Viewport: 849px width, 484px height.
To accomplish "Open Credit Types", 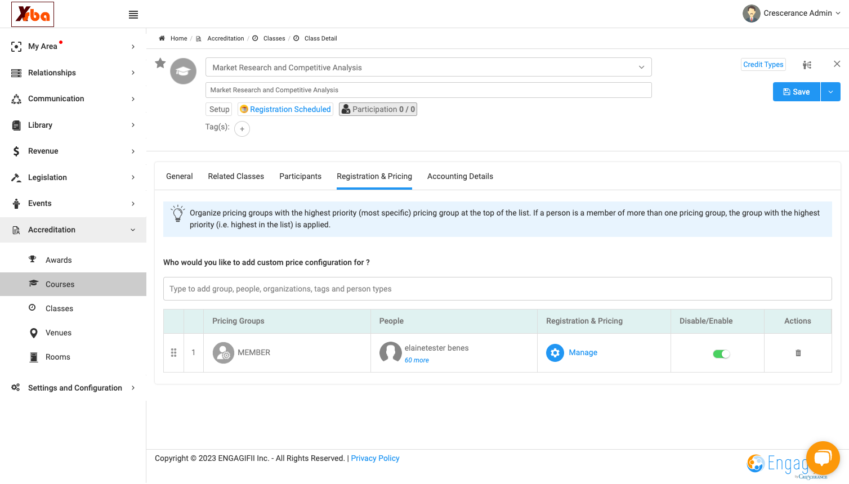I will (763, 65).
